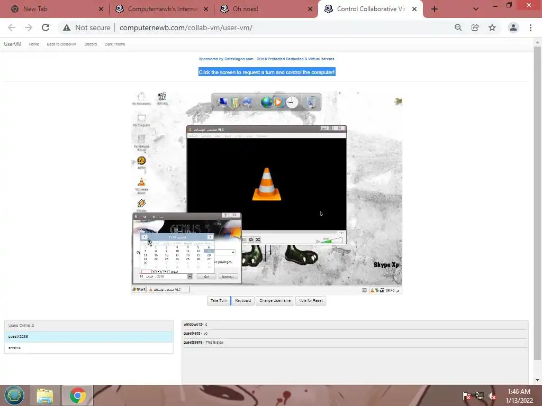This screenshot has height=406, width=542.
Task: Open My Documents desktop icon in VM
Action: click(141, 99)
